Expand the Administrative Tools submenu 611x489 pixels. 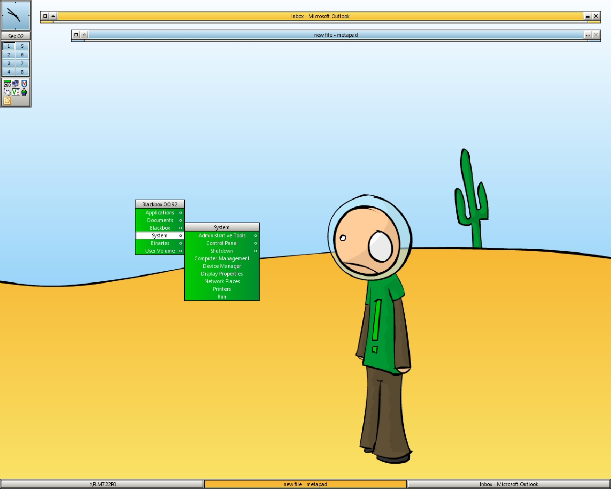(222, 235)
